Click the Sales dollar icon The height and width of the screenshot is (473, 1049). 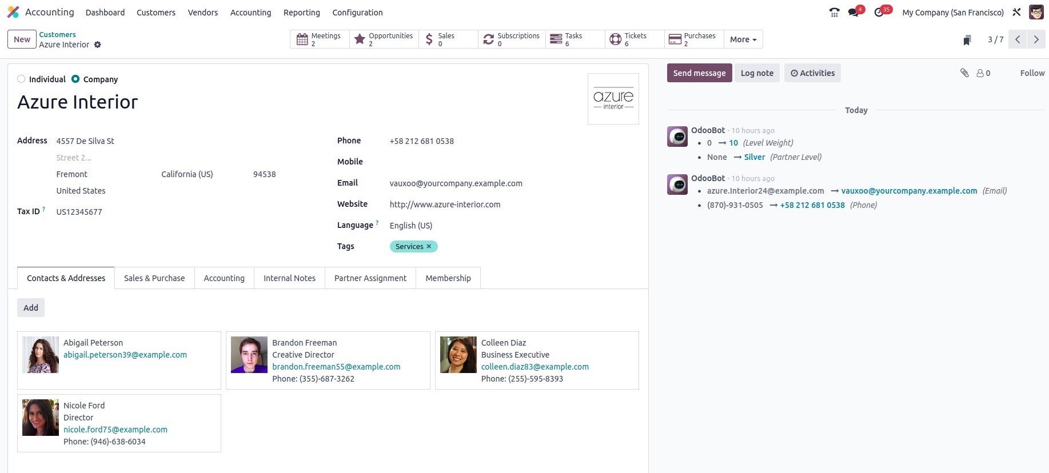(429, 39)
